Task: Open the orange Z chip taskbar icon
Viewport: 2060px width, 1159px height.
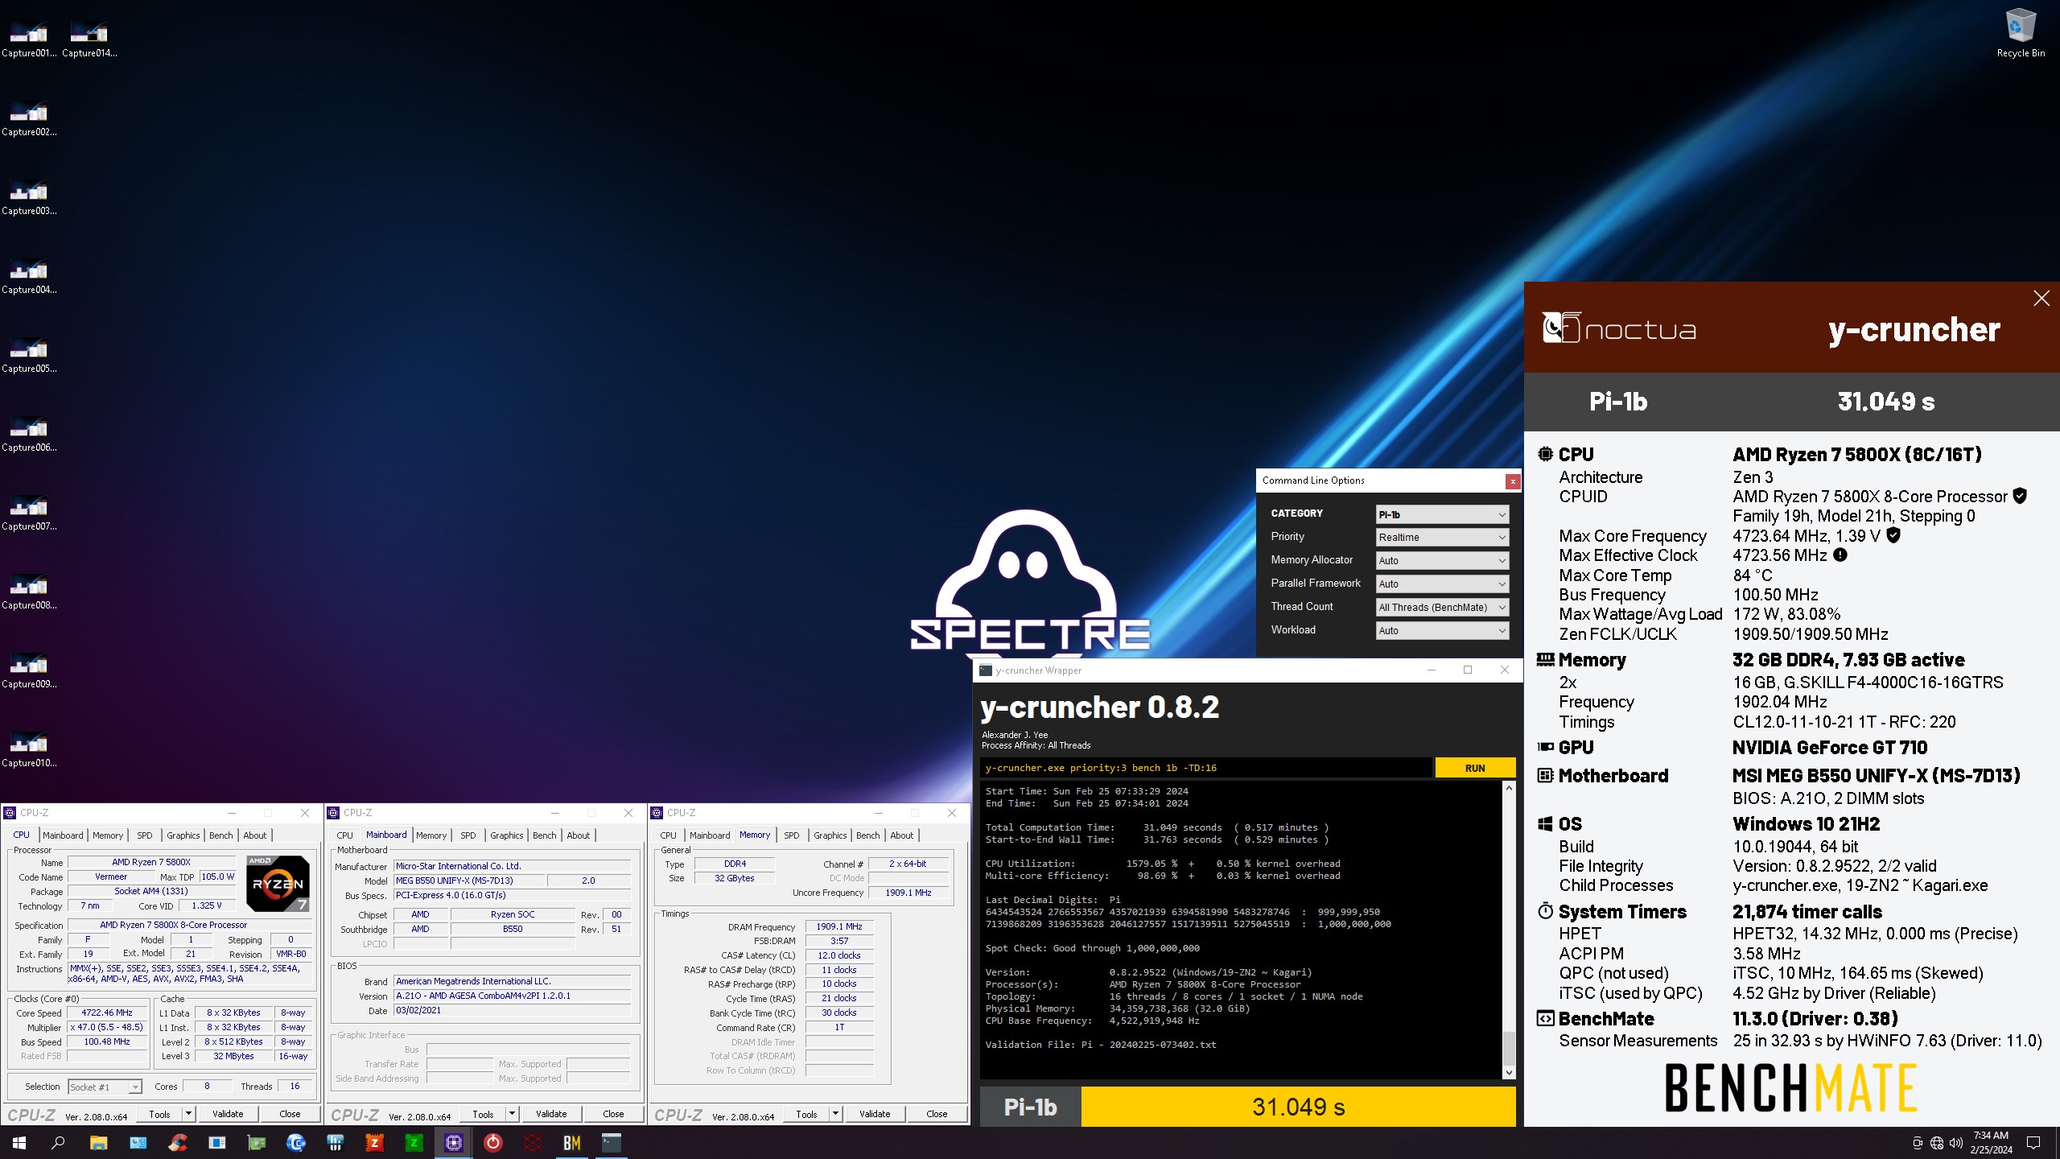Action: (375, 1143)
